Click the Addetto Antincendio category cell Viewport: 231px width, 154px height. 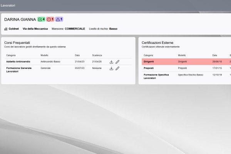[18, 62]
